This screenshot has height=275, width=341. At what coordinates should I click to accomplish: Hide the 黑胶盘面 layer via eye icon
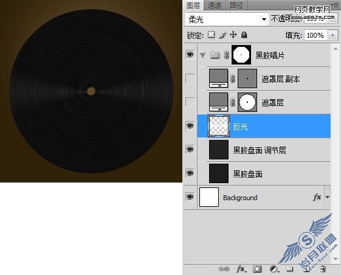pos(190,173)
